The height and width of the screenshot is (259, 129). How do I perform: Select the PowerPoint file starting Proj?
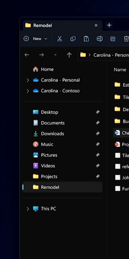121,145
